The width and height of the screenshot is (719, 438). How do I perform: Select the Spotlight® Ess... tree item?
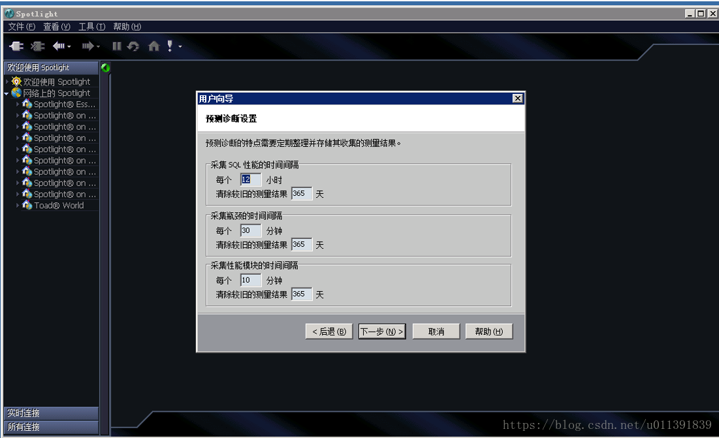pos(65,104)
